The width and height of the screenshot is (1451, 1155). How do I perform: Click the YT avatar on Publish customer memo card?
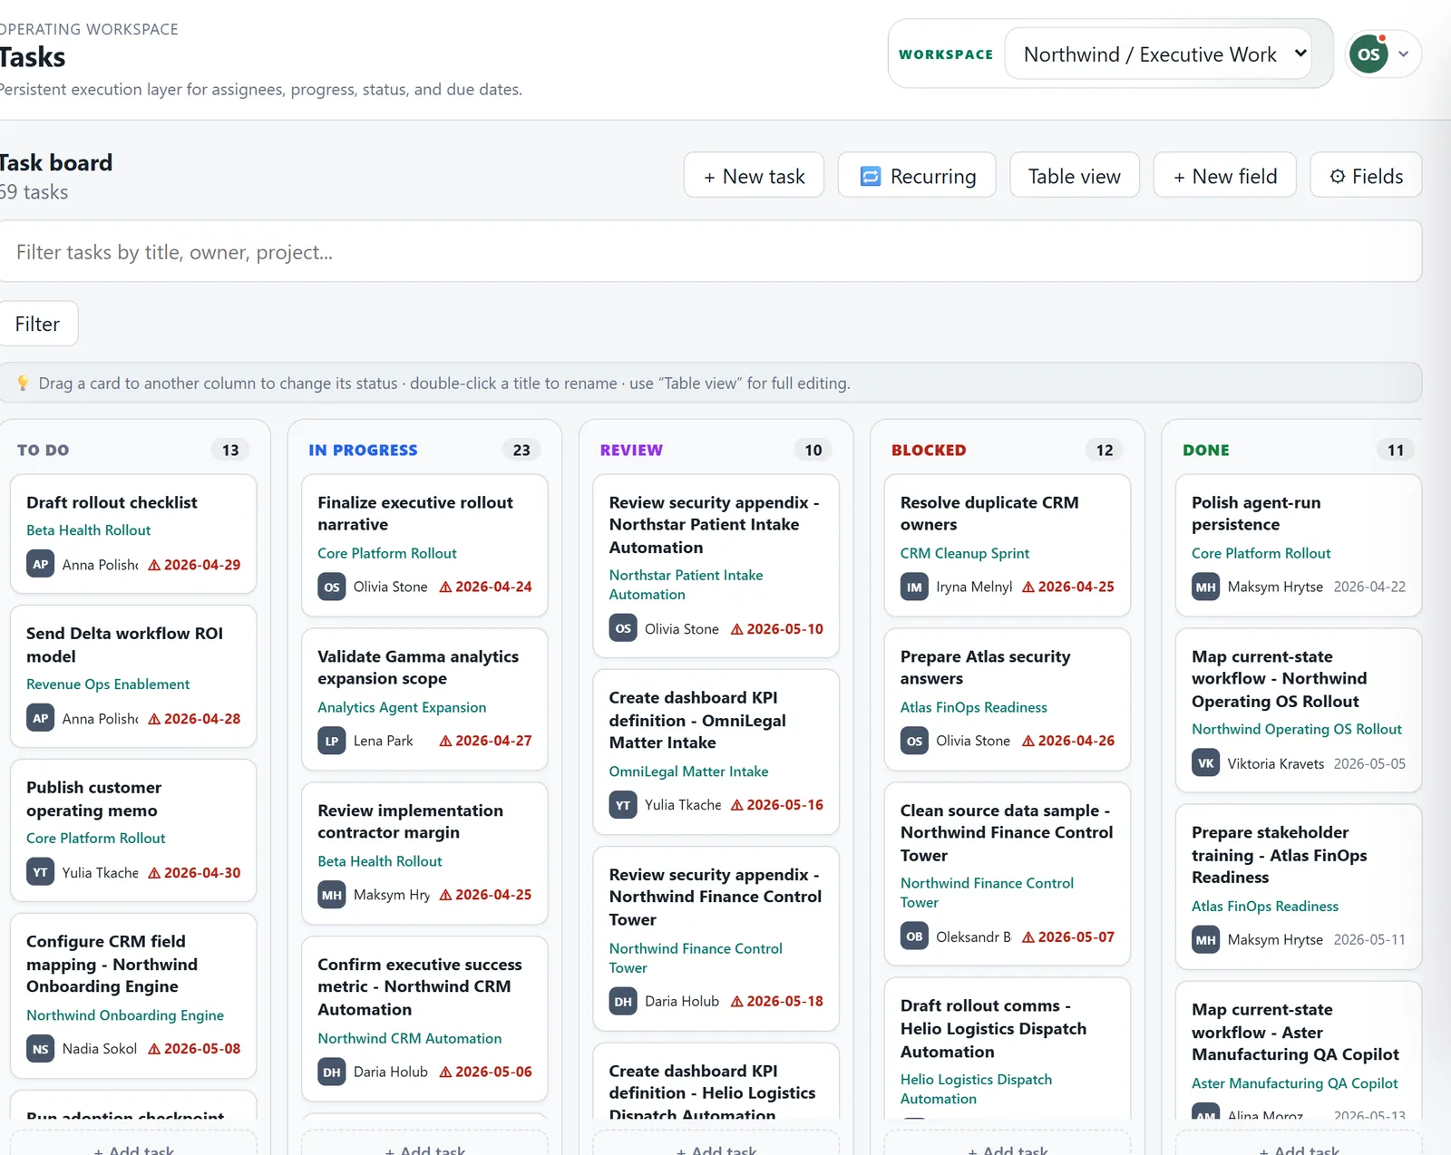(41, 873)
